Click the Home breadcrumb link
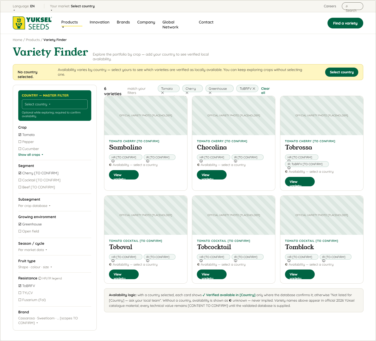The width and height of the screenshot is (376, 341). point(17,40)
